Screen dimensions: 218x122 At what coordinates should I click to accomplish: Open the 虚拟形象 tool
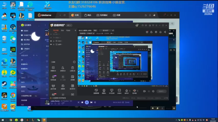[x=53, y=87]
